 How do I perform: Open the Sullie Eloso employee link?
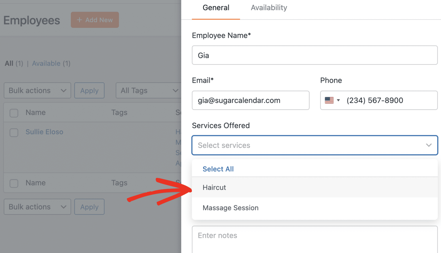[x=44, y=132]
